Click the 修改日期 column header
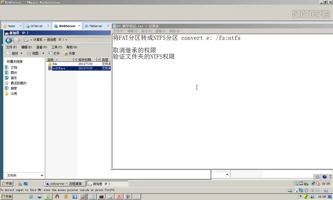This screenshot has height=200, width=333. click(x=87, y=60)
